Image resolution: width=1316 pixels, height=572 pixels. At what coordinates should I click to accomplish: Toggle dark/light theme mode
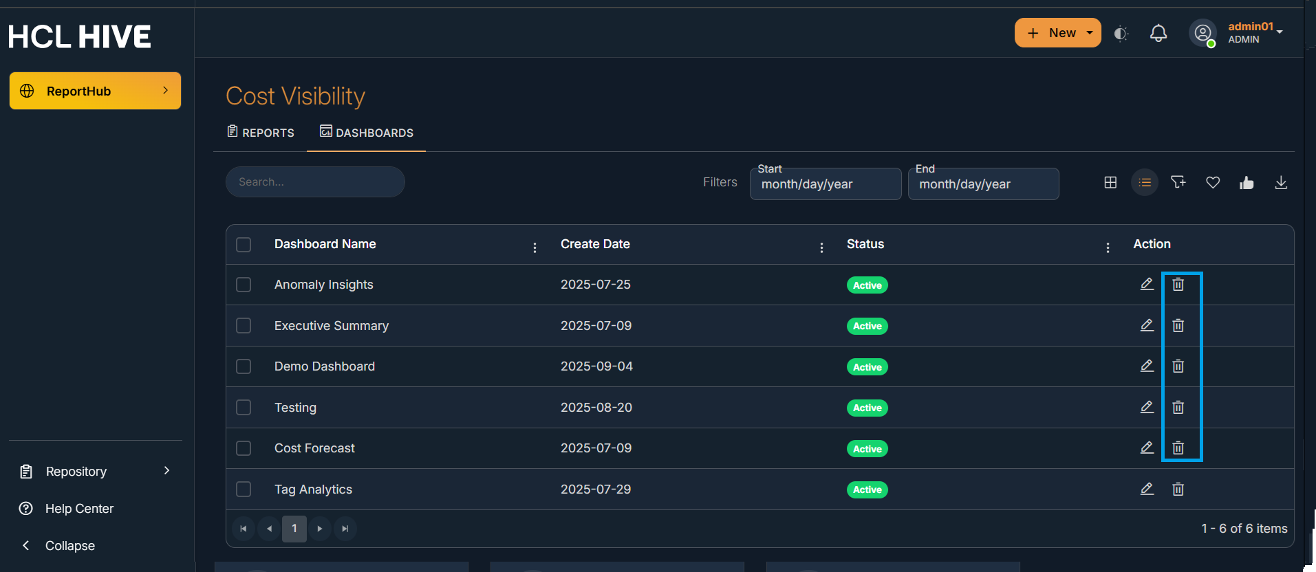pyautogui.click(x=1121, y=33)
